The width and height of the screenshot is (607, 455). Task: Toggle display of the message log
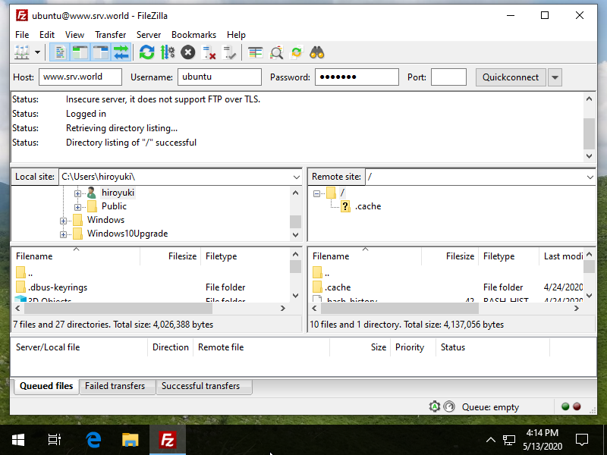pos(59,52)
